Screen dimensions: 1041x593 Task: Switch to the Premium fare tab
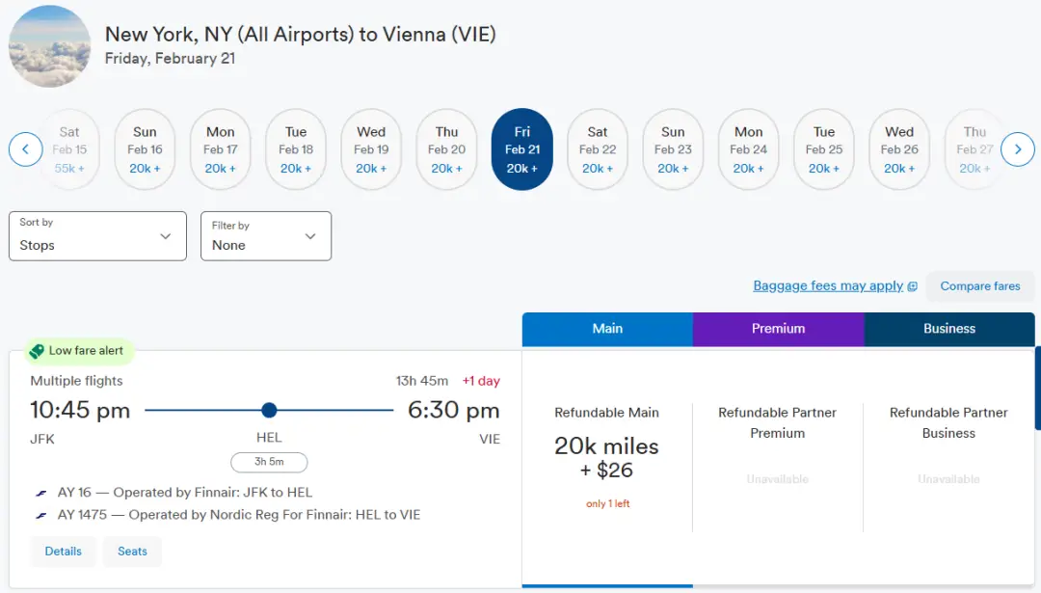[778, 329]
